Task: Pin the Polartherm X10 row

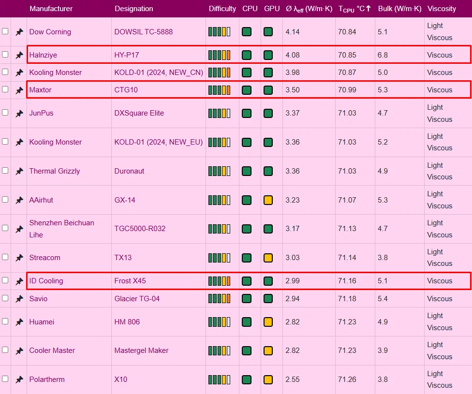Action: tap(19, 379)
